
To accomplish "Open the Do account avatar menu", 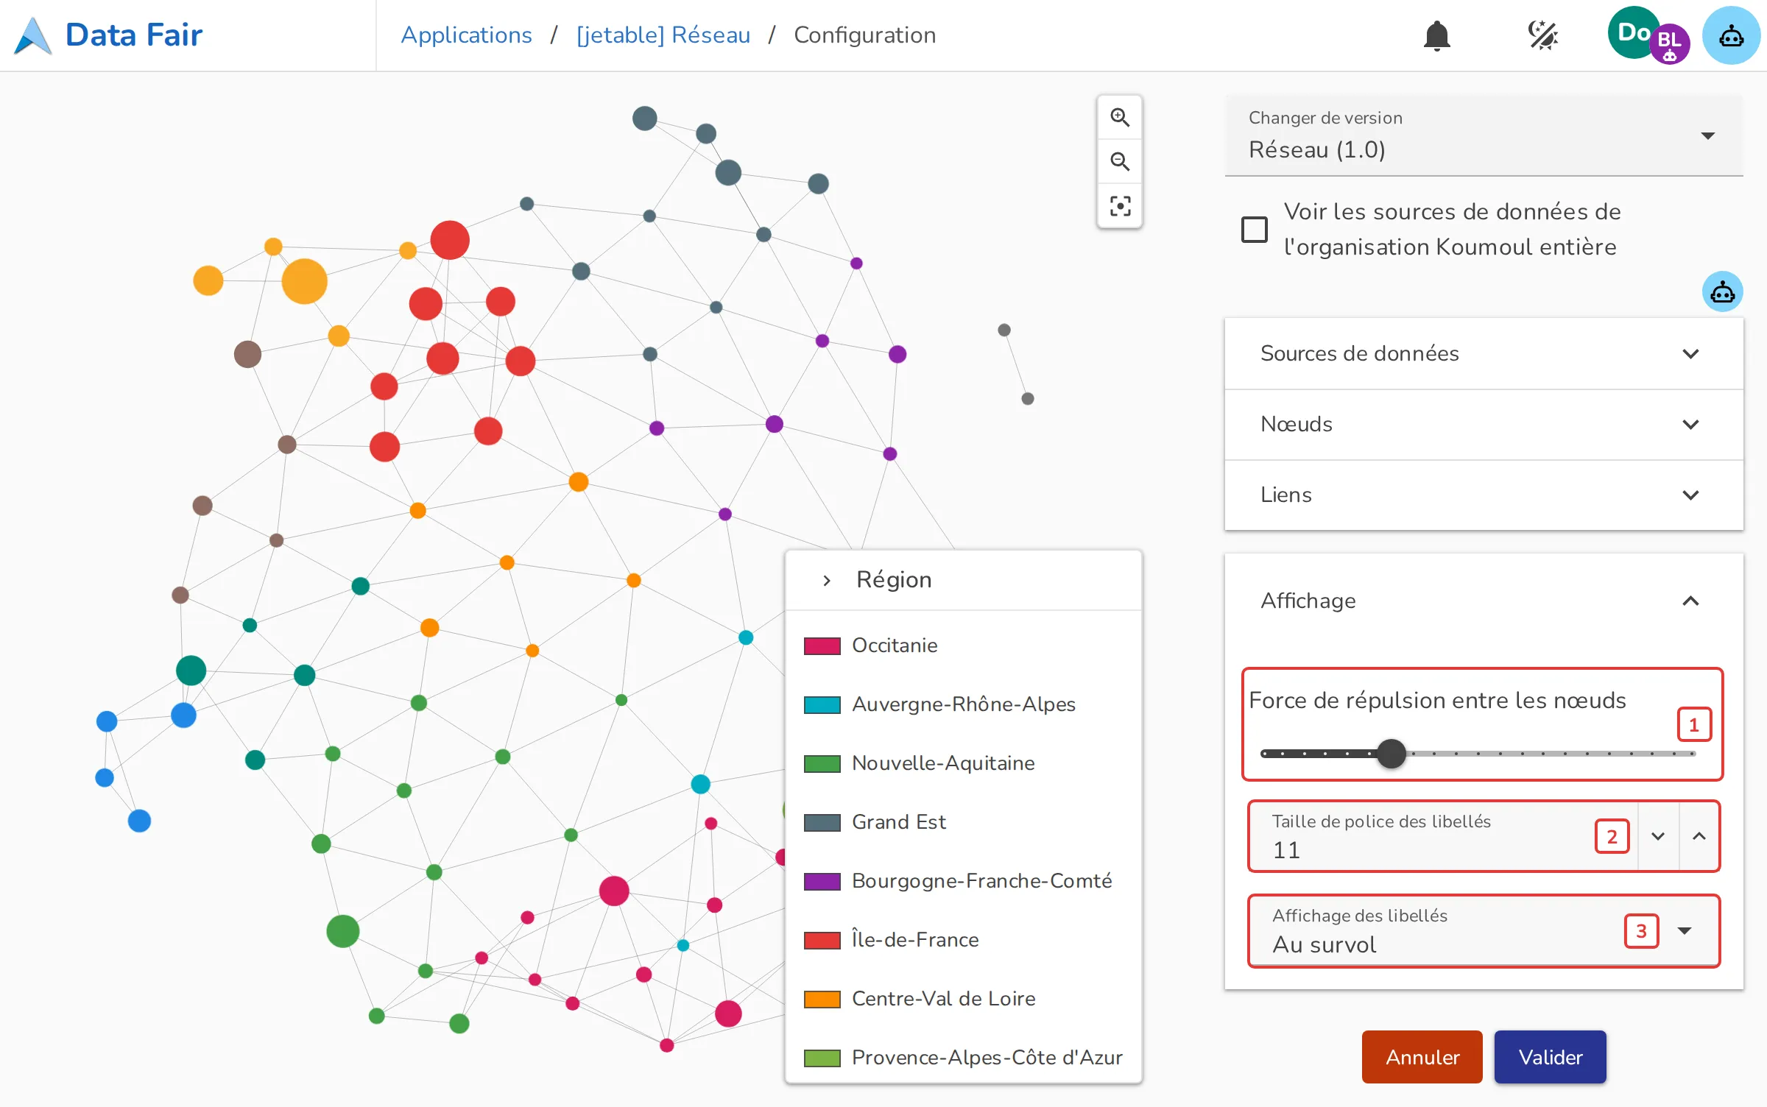I will [1634, 32].
